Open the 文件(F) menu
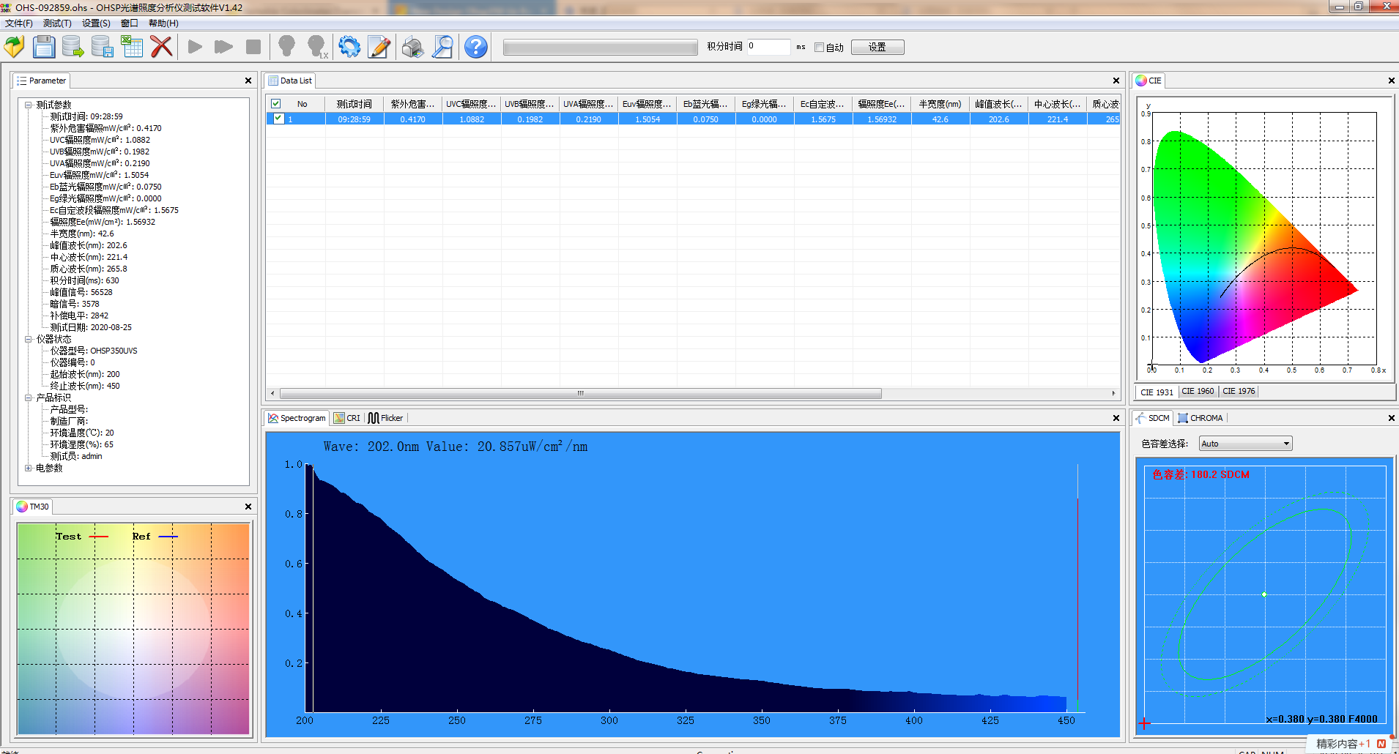The image size is (1399, 754). pos(19,23)
